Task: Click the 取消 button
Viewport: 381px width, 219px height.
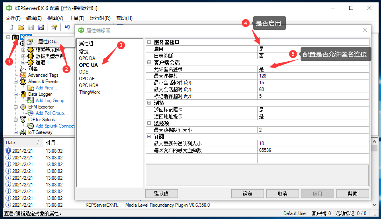Action: point(283,194)
